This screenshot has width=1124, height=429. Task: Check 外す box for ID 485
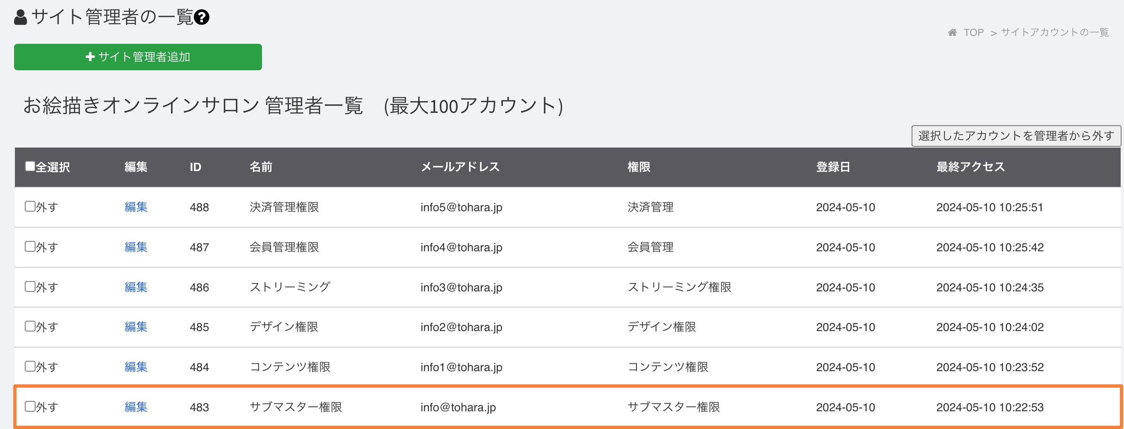(30, 327)
